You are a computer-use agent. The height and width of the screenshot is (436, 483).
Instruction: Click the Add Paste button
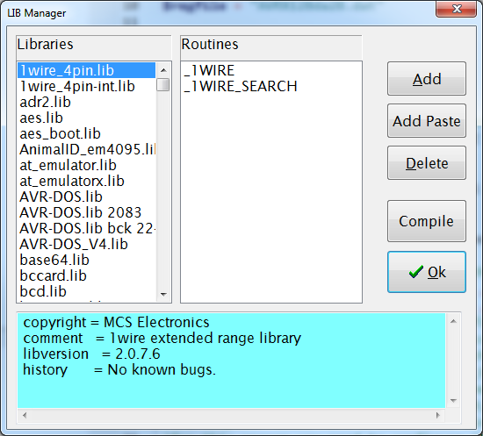(427, 121)
